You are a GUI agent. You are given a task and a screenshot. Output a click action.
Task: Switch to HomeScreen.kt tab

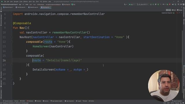21,7
